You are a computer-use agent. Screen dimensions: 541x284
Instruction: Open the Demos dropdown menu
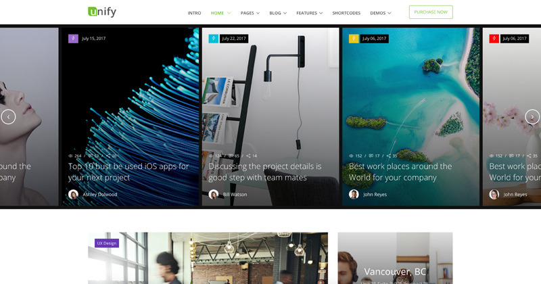click(380, 13)
